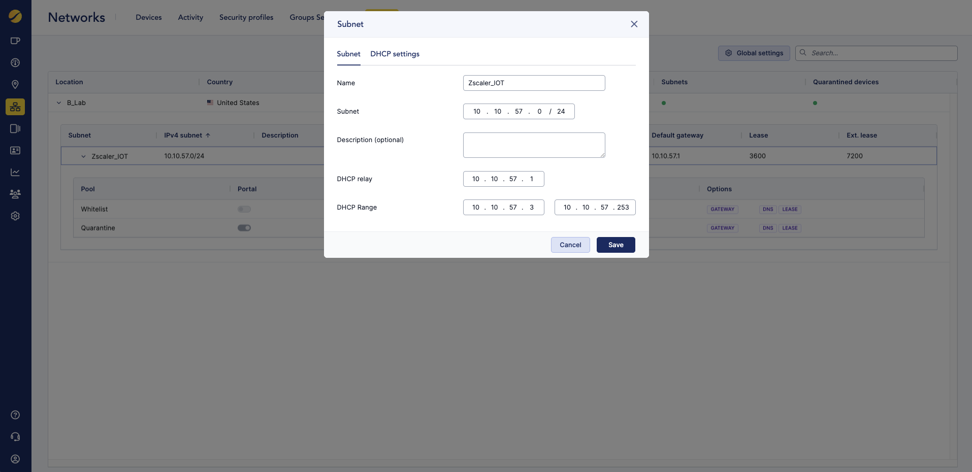This screenshot has height=472, width=972.
Task: Open the support headset icon
Action: [15, 437]
